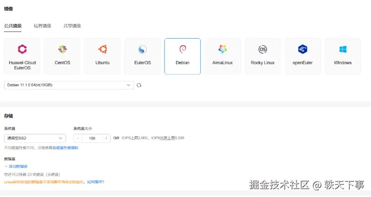Select the Huawei Cloud EulerOS image card
The height and width of the screenshot is (197, 371).
(22, 56)
